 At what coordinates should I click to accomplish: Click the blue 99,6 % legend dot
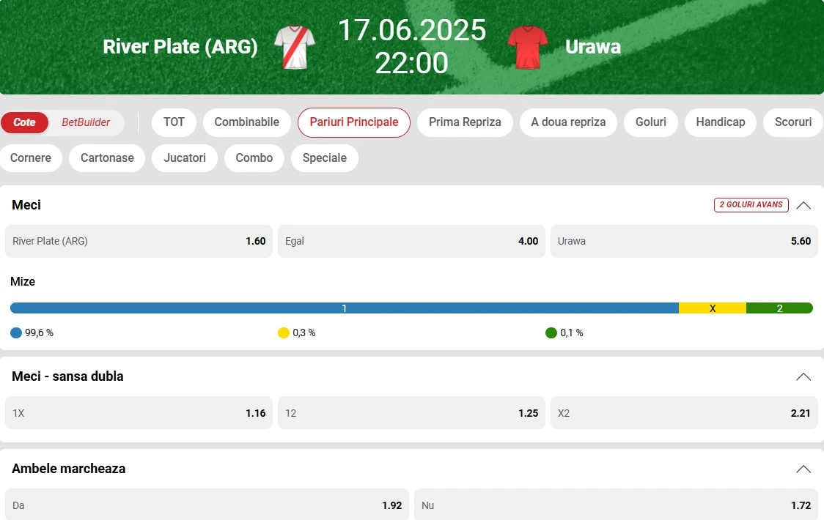pos(16,333)
